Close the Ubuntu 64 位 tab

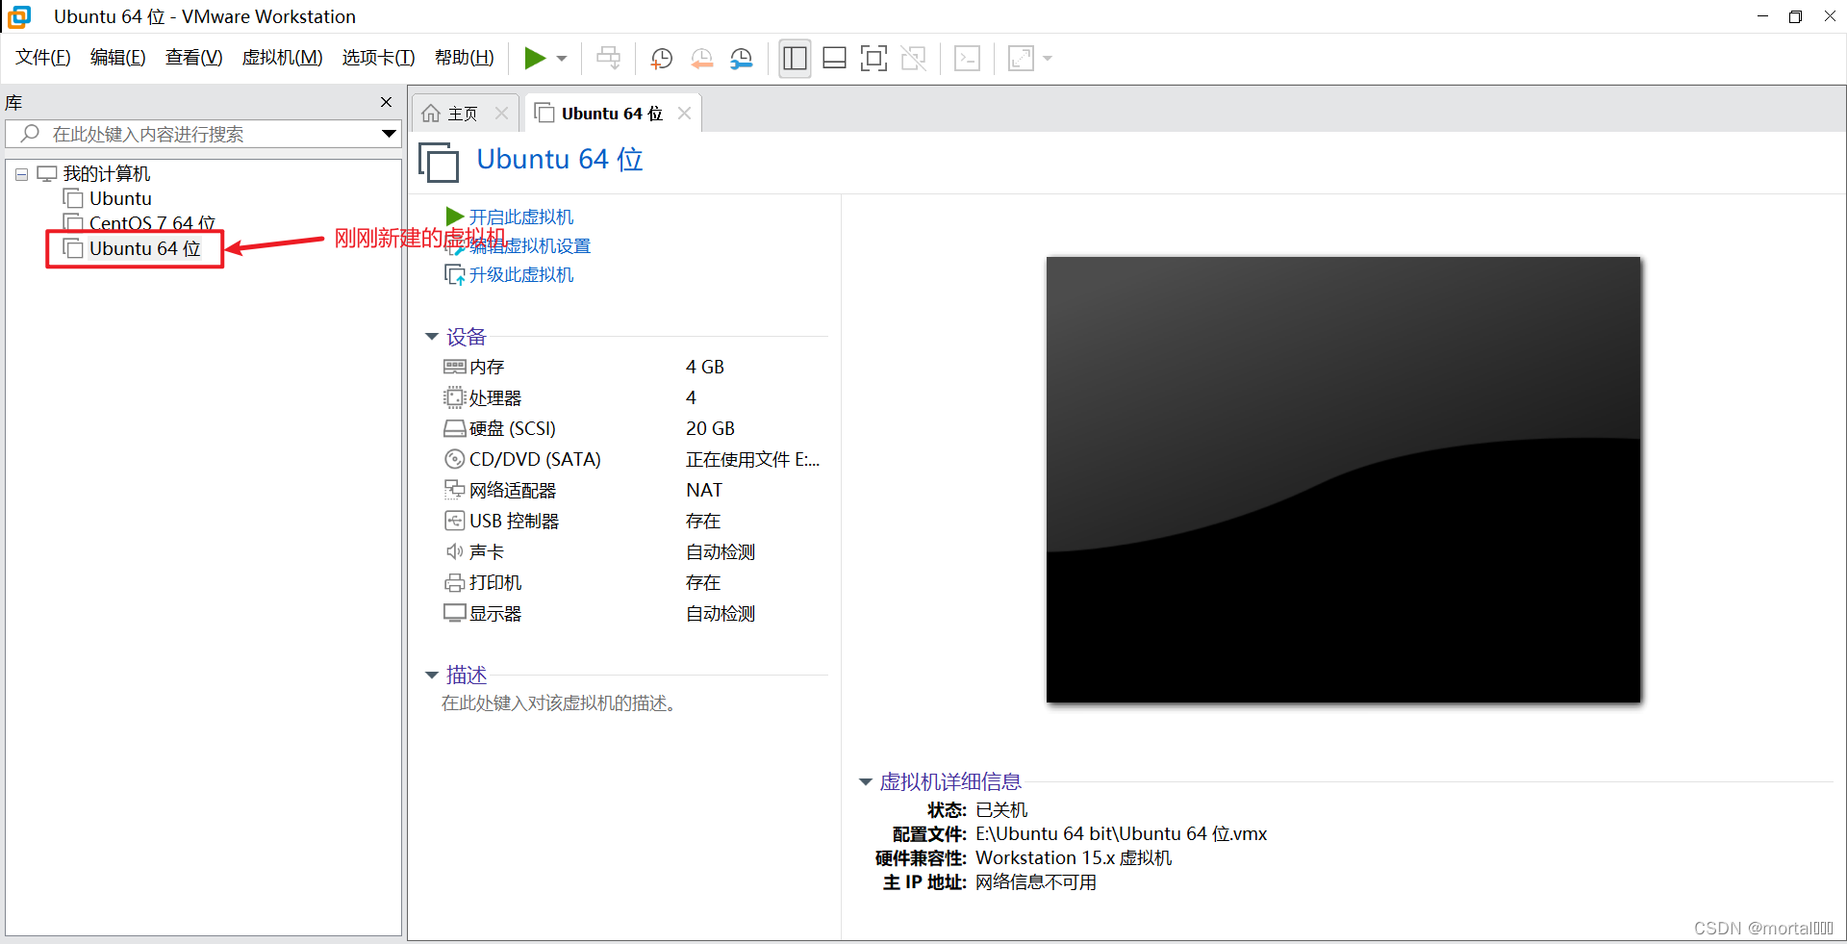pos(684,114)
